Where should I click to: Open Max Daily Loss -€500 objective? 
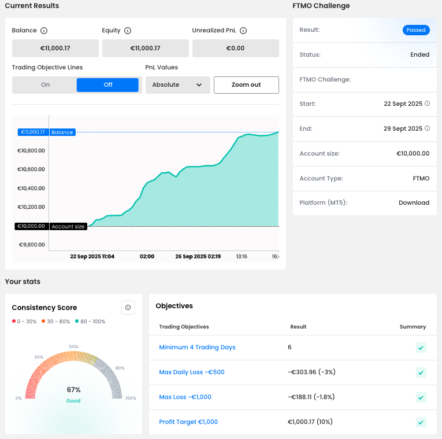(x=191, y=372)
